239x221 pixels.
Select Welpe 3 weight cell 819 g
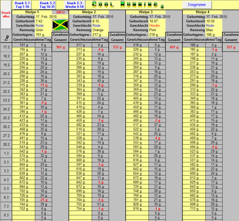(137, 209)
